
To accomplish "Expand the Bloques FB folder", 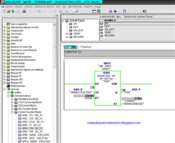I will tap(4, 73).
